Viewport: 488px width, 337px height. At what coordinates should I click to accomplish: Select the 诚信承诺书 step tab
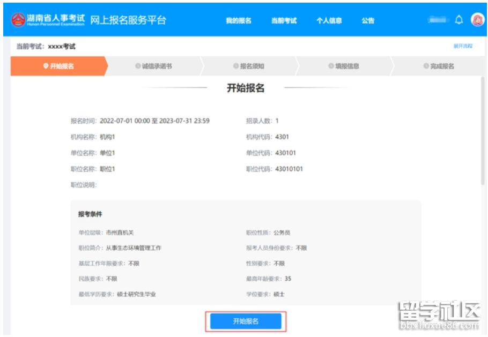(154, 66)
